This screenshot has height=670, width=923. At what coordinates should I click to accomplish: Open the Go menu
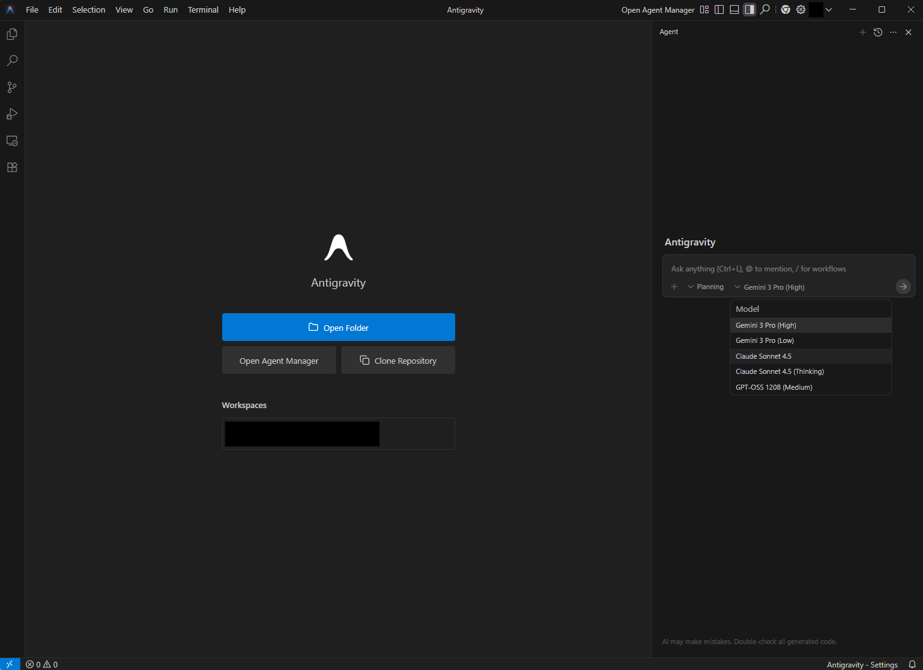coord(148,9)
